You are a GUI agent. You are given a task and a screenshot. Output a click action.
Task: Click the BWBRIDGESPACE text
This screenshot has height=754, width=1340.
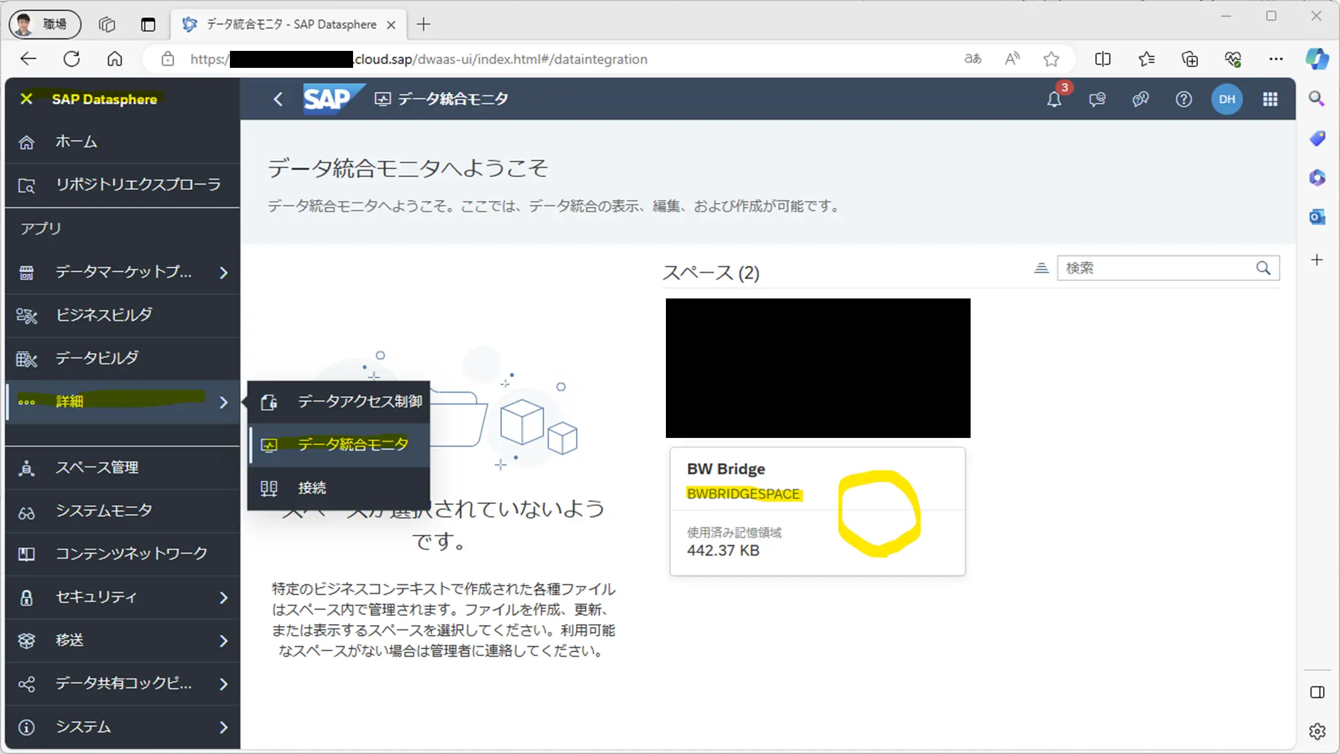click(x=743, y=494)
